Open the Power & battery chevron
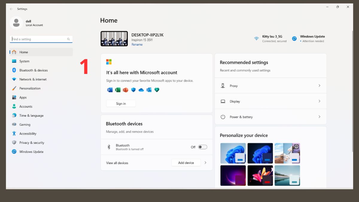Screen dimensions: 359x202 319,117
